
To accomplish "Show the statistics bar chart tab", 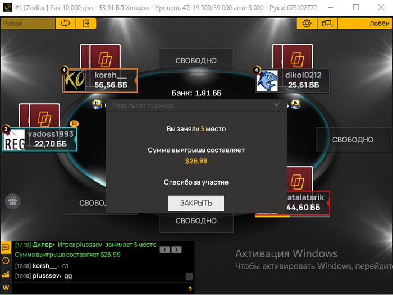I will [x=6, y=274].
